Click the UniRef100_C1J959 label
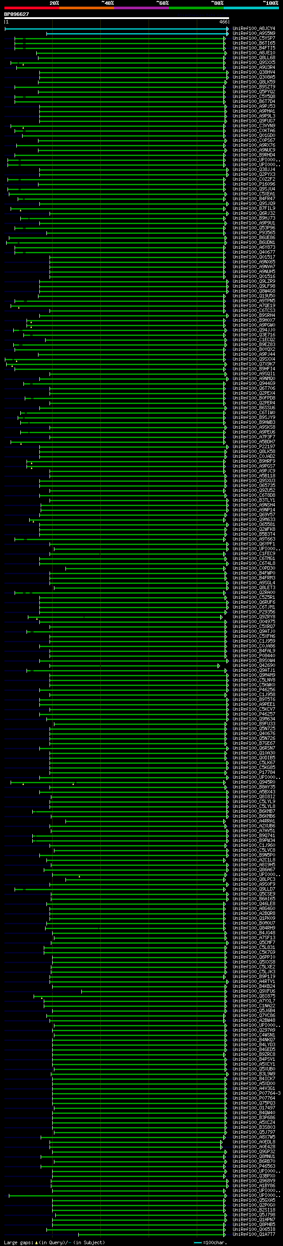Screen dimensions: 283x1246 [x=253, y=641]
